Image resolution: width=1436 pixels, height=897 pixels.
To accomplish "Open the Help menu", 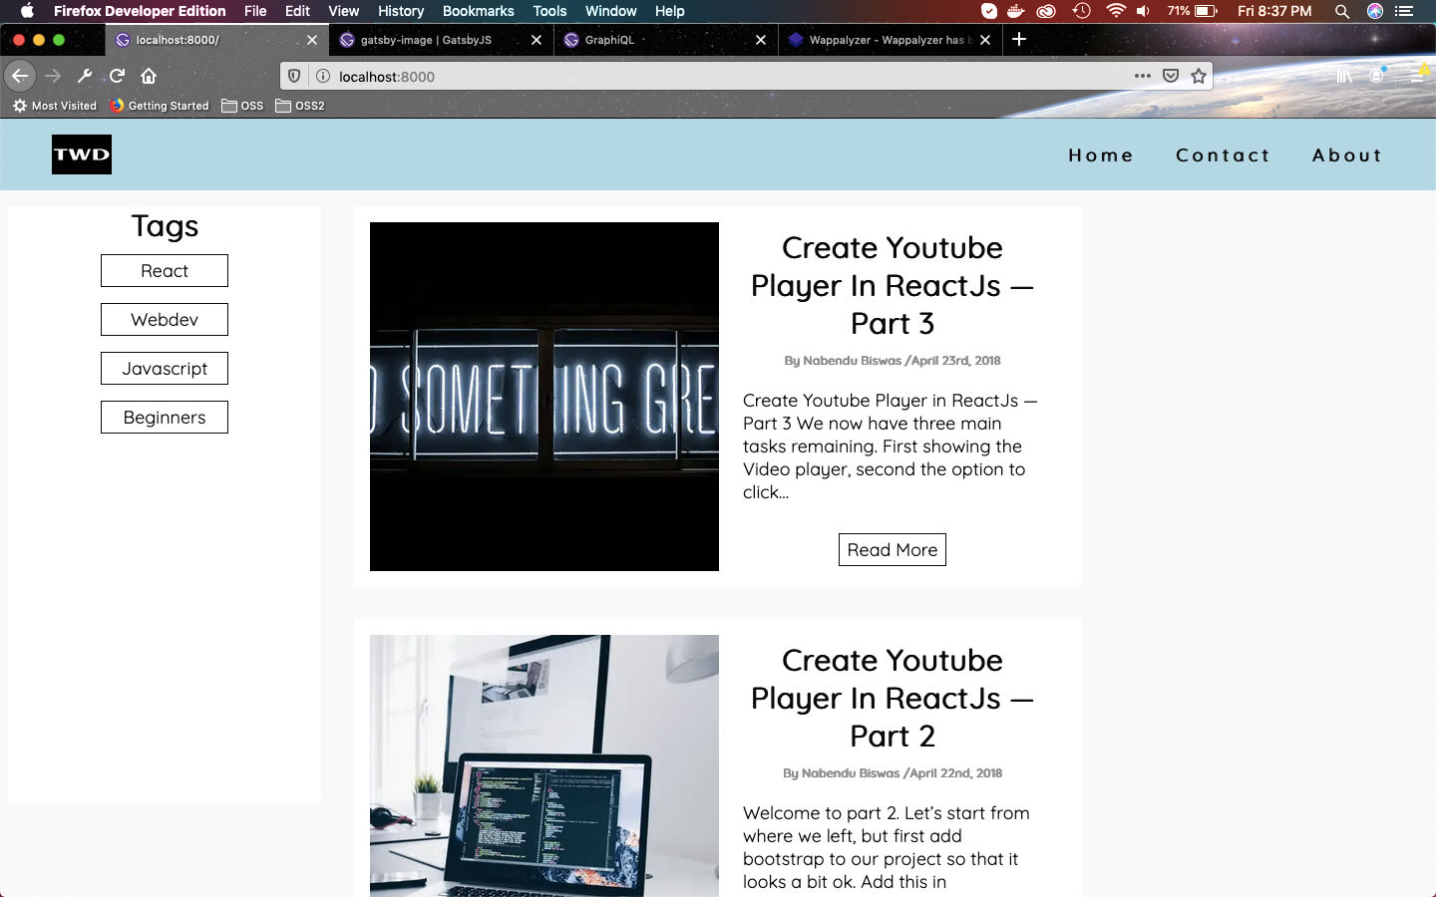I will point(669,11).
